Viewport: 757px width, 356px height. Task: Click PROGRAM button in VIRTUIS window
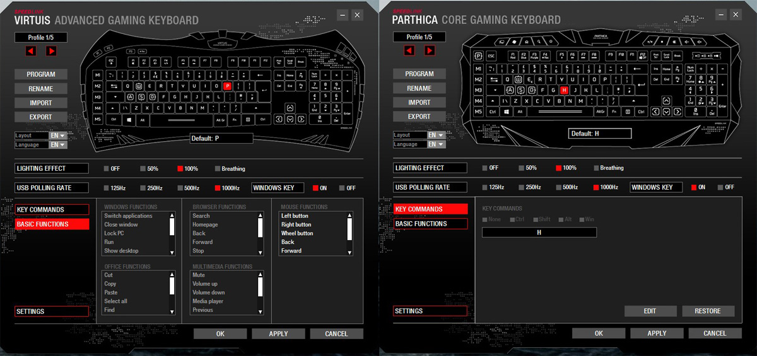pos(41,74)
